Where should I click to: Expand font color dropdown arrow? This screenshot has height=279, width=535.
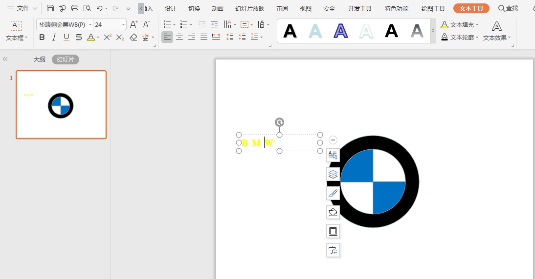(x=98, y=38)
